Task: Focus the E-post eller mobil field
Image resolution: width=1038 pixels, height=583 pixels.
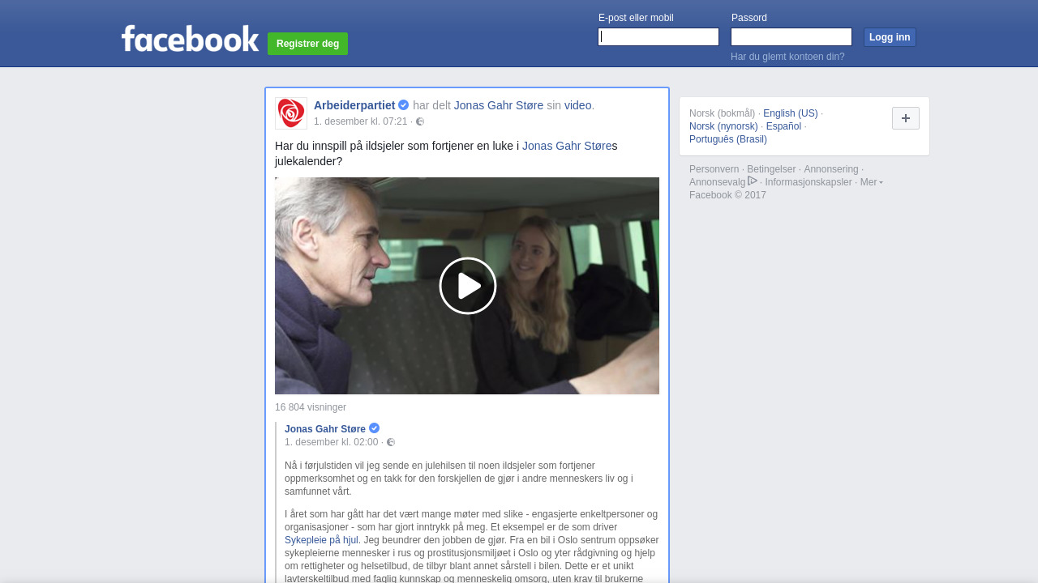Action: point(658,37)
